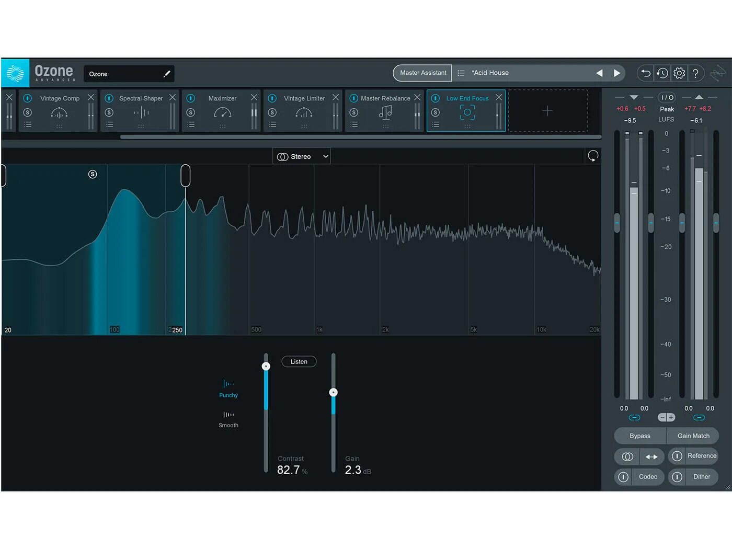The width and height of the screenshot is (732, 549).
Task: Enable the Codec power toggle
Action: 623,477
